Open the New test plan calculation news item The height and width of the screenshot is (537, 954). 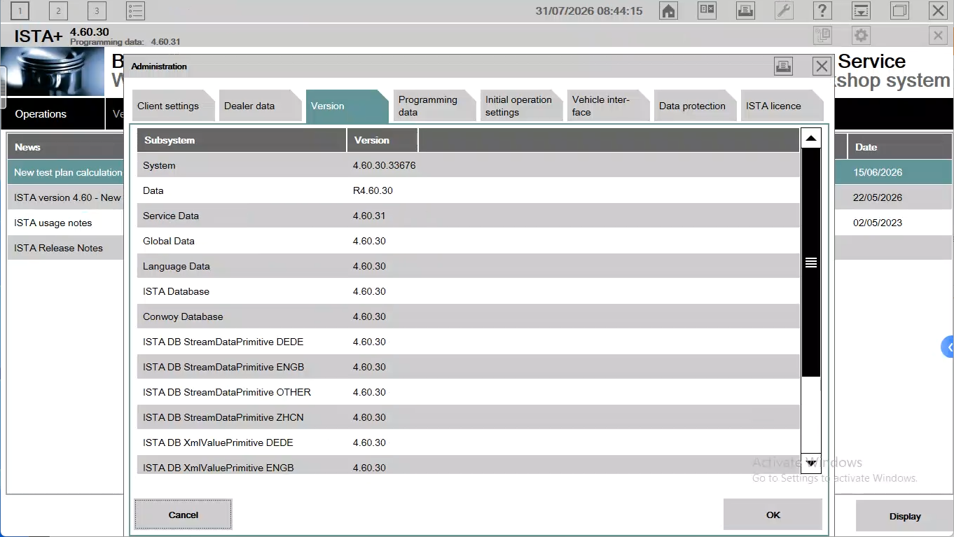(x=66, y=172)
